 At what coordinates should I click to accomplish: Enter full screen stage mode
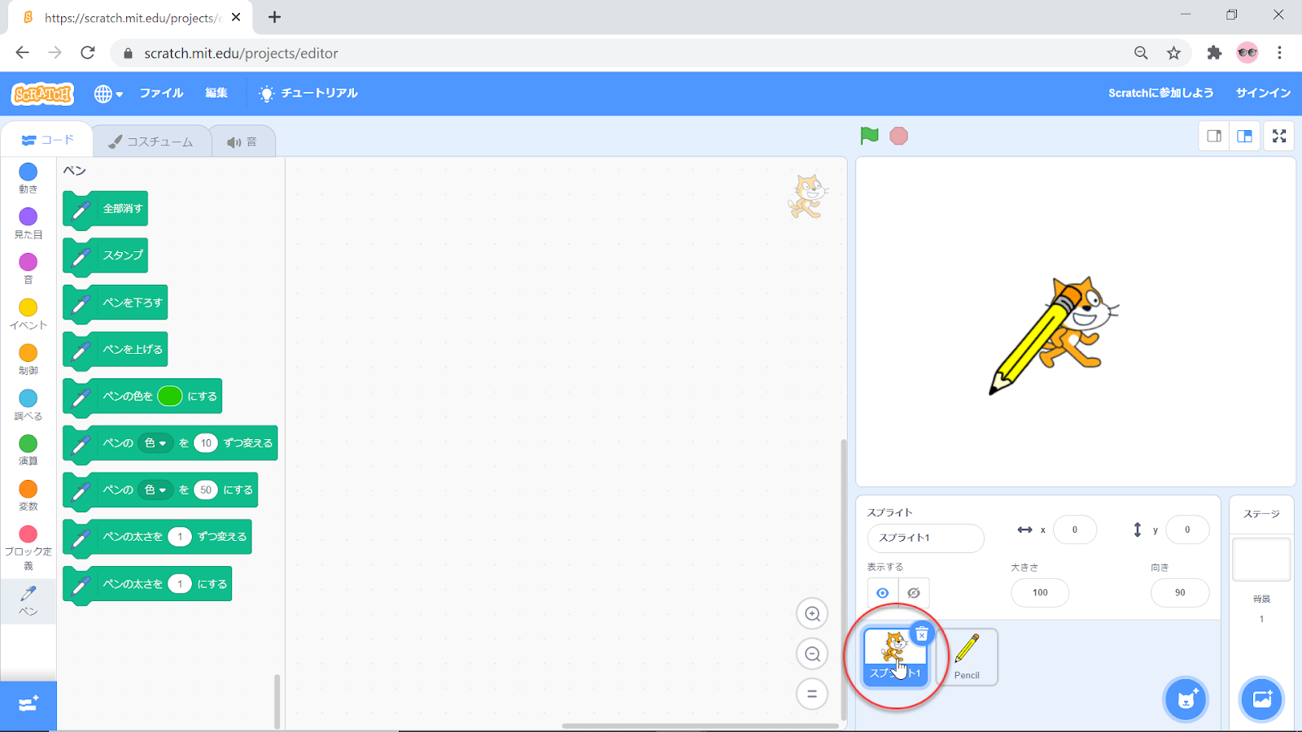[1279, 136]
